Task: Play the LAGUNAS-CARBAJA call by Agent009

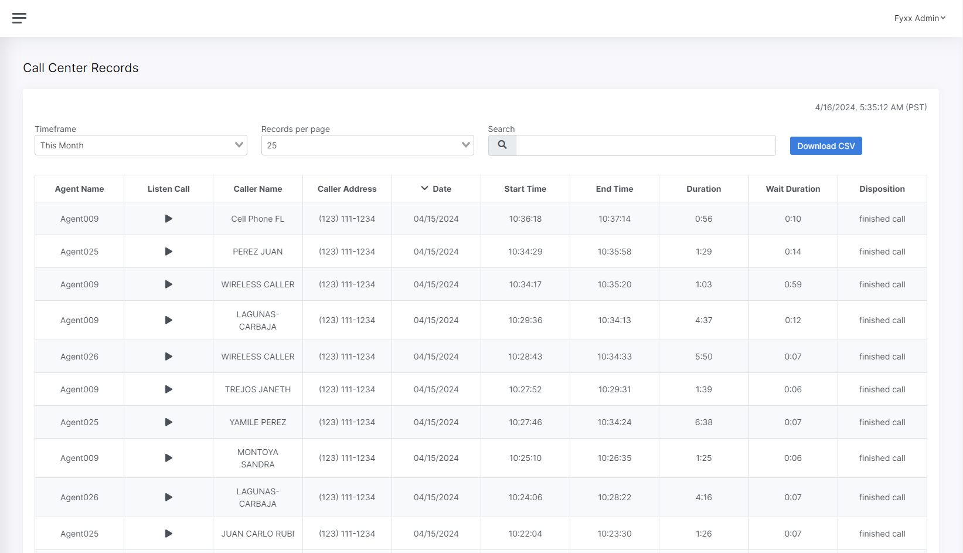Action: point(168,320)
